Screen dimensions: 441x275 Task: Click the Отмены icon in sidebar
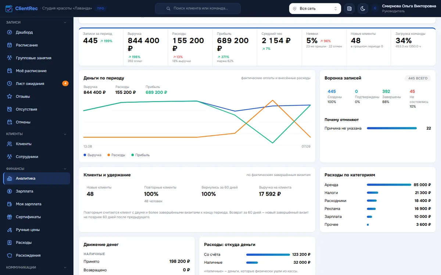click(x=10, y=122)
